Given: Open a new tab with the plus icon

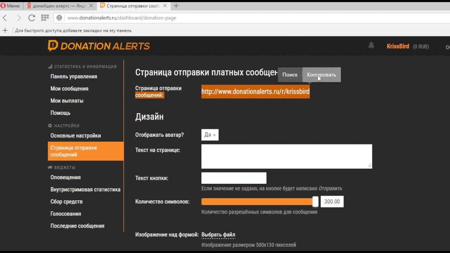Looking at the screenshot, I should 176,6.
